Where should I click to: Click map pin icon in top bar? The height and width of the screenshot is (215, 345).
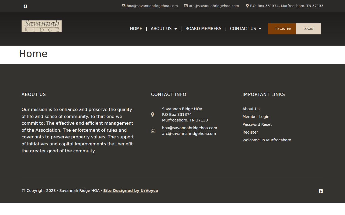(x=247, y=6)
